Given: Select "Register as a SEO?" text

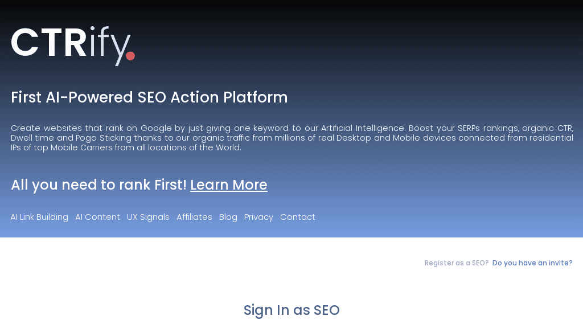Looking at the screenshot, I should coord(456,263).
